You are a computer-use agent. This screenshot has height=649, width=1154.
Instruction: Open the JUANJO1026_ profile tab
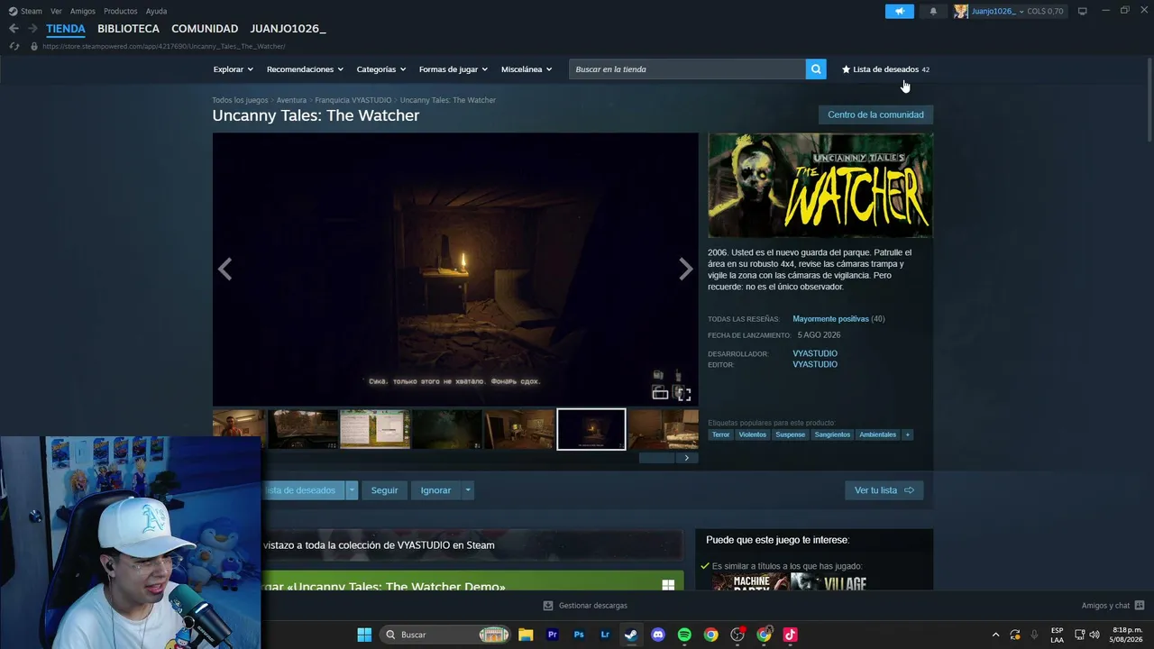point(288,29)
